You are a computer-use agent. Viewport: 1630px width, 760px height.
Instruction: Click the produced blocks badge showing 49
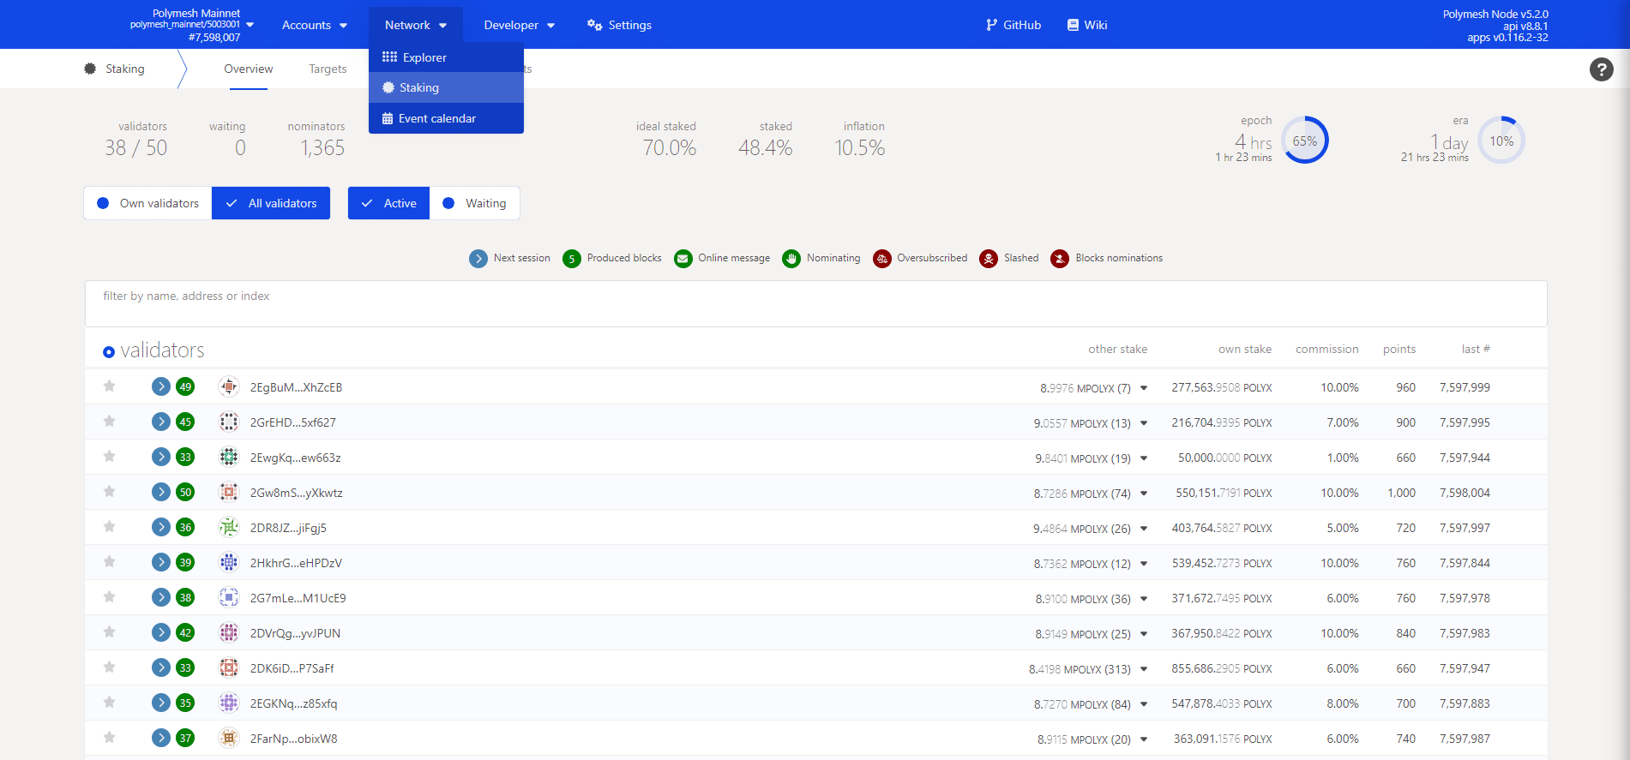(x=185, y=386)
